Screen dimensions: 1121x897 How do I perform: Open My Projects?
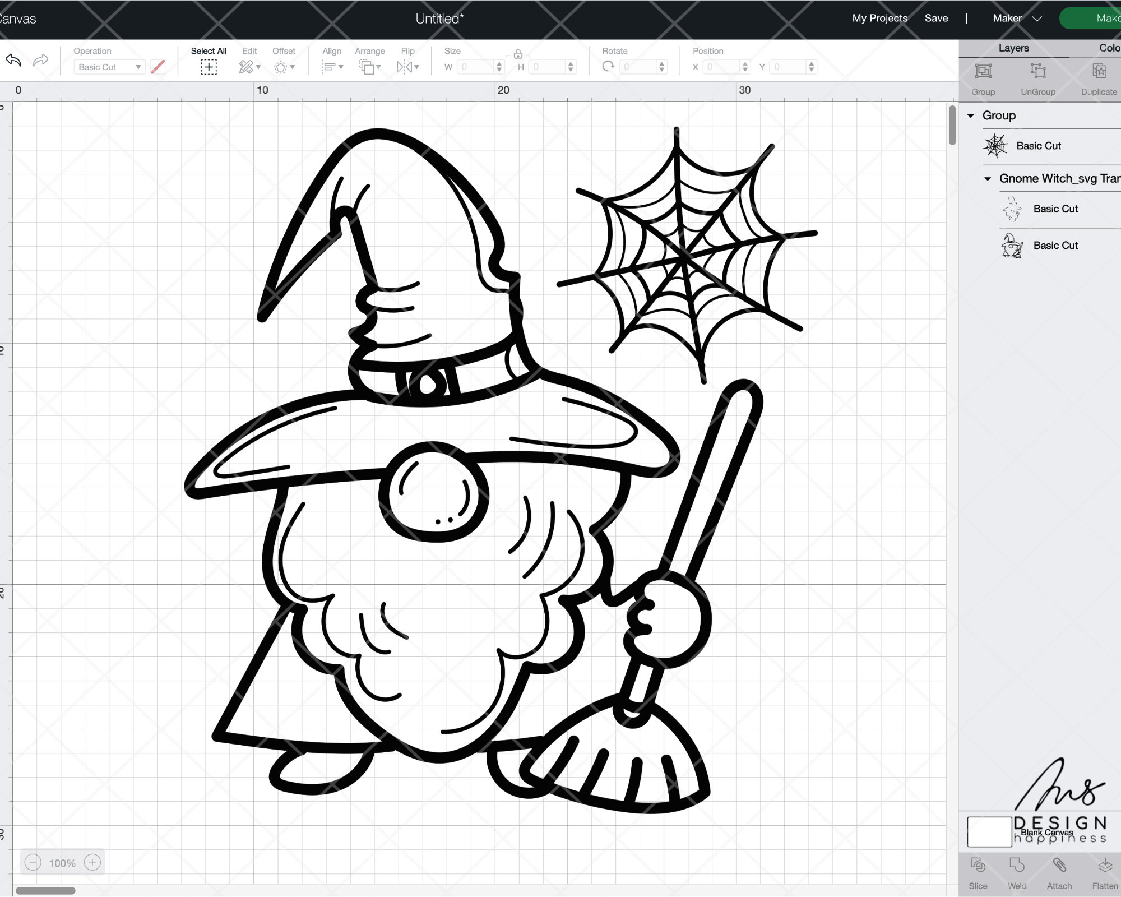pyautogui.click(x=879, y=18)
